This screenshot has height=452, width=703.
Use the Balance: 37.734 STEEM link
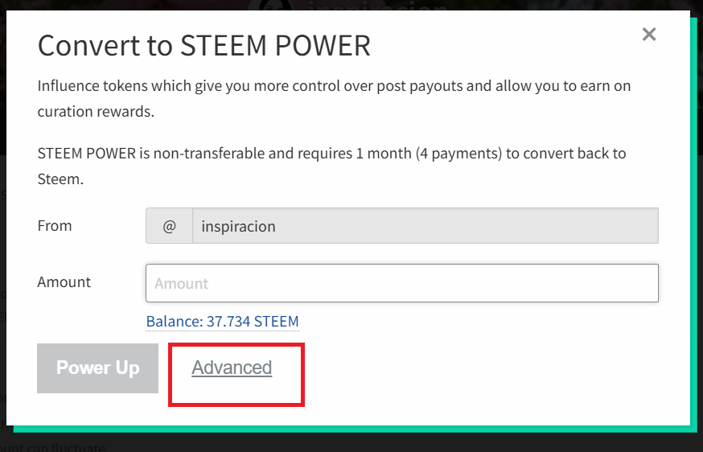[222, 322]
